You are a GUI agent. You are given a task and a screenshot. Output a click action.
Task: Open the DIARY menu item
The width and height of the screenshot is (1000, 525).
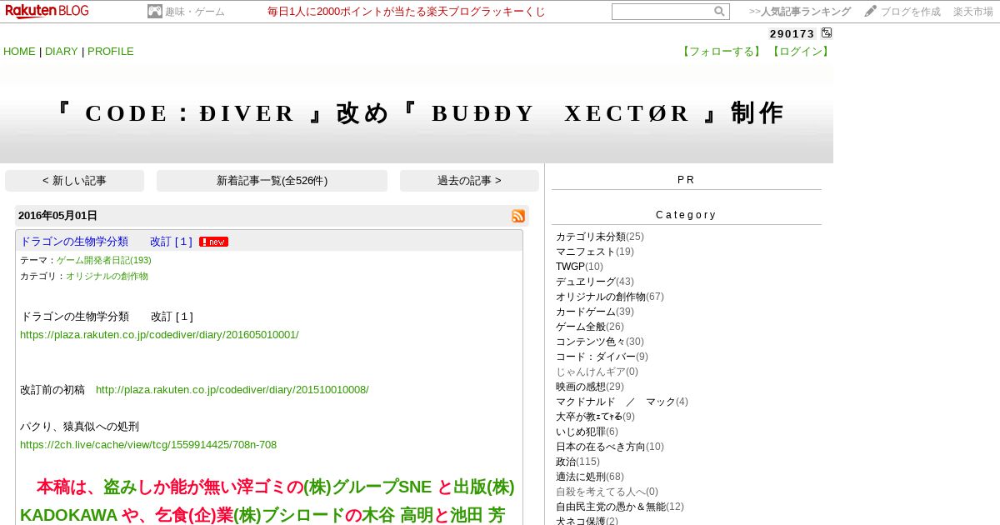click(62, 52)
